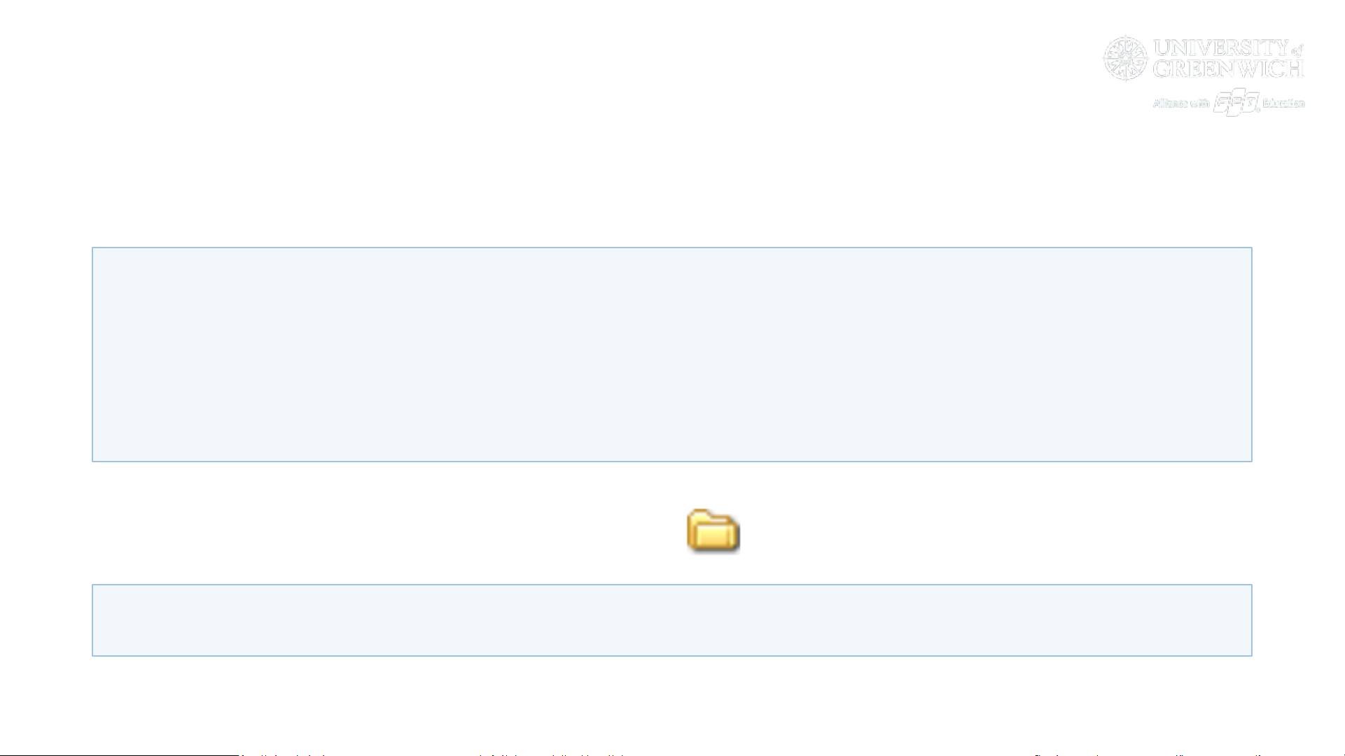Click the registered trademark mark beside FPT
The height and width of the screenshot is (756, 1345).
click(1258, 109)
